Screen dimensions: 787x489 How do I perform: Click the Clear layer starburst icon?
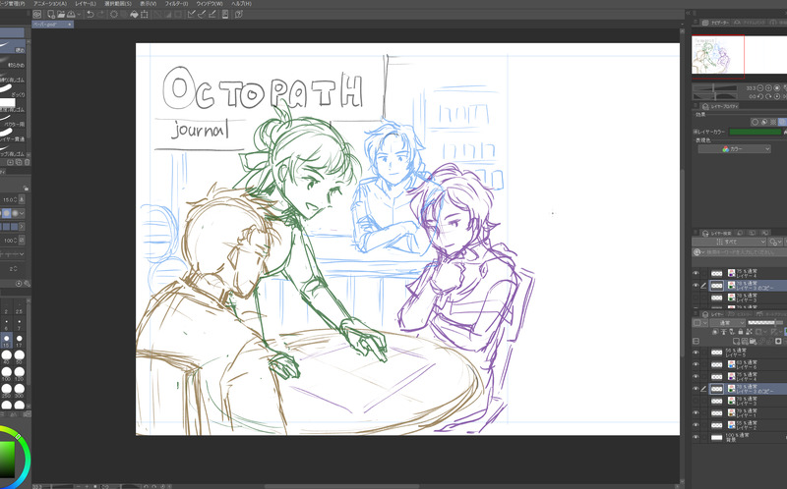click(114, 15)
